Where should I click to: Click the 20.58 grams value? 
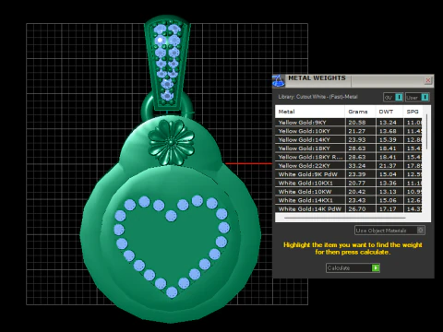tap(357, 123)
